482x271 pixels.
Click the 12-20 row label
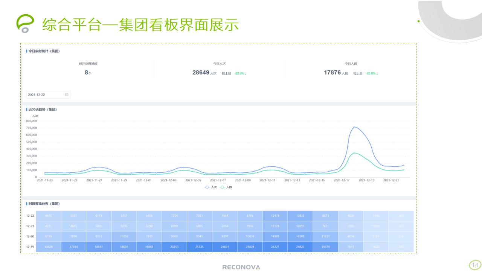coord(30,236)
